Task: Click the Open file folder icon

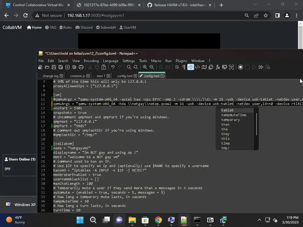Action: [x=47, y=67]
